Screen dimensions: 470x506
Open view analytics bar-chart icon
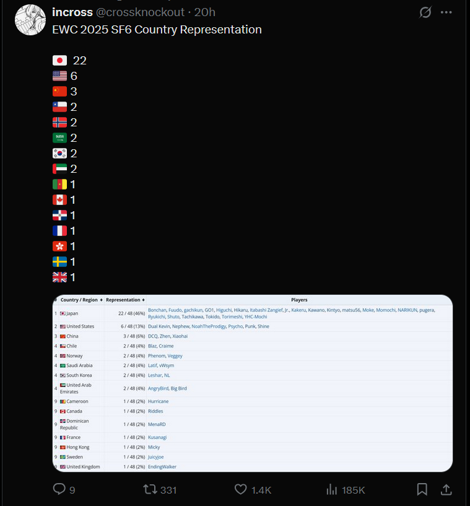pyautogui.click(x=332, y=489)
